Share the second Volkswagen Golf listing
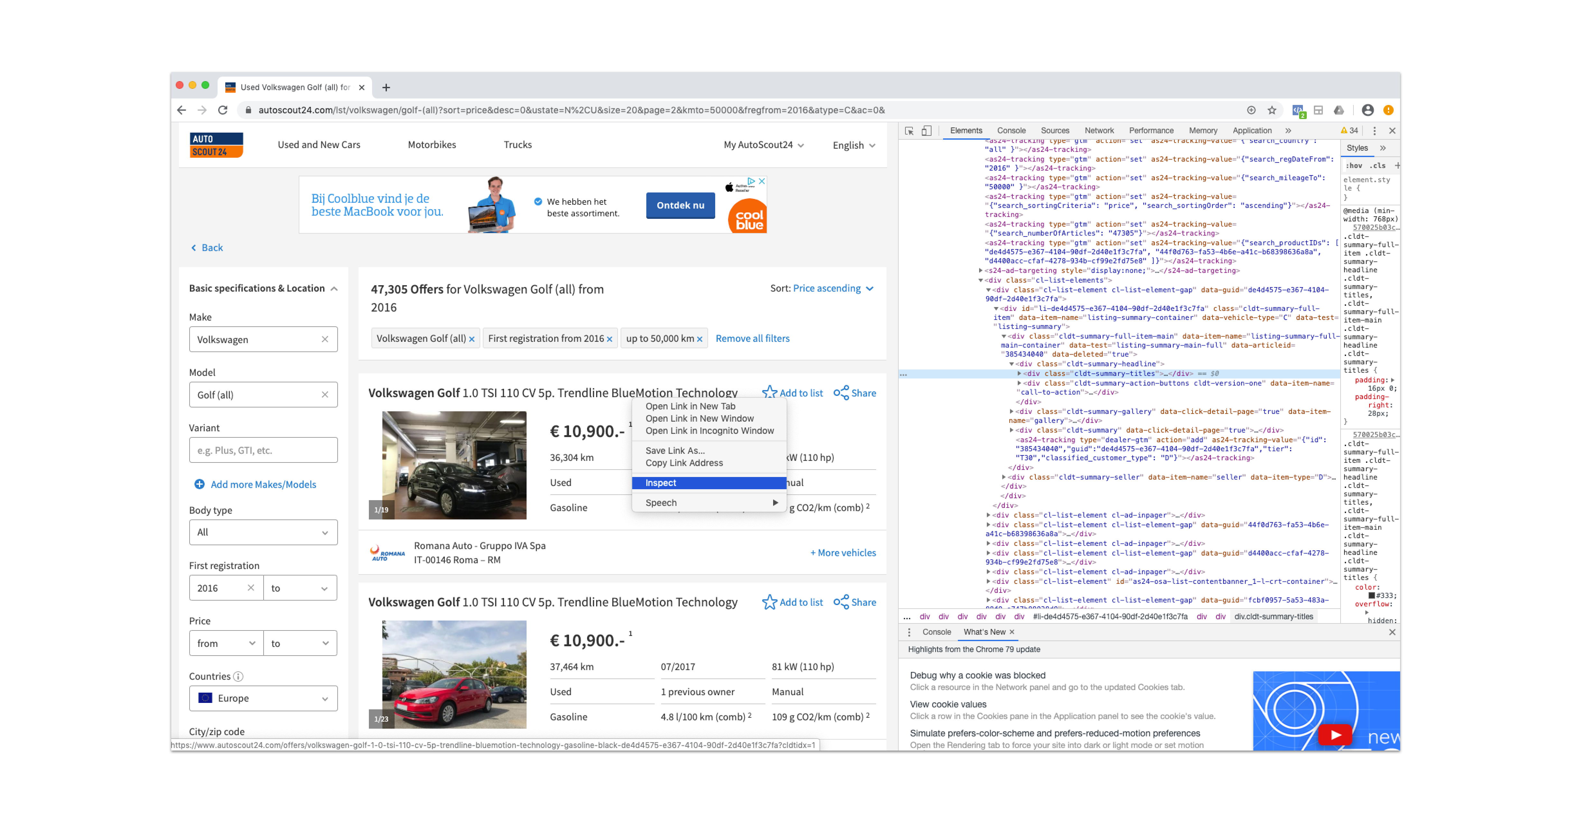 pos(854,602)
